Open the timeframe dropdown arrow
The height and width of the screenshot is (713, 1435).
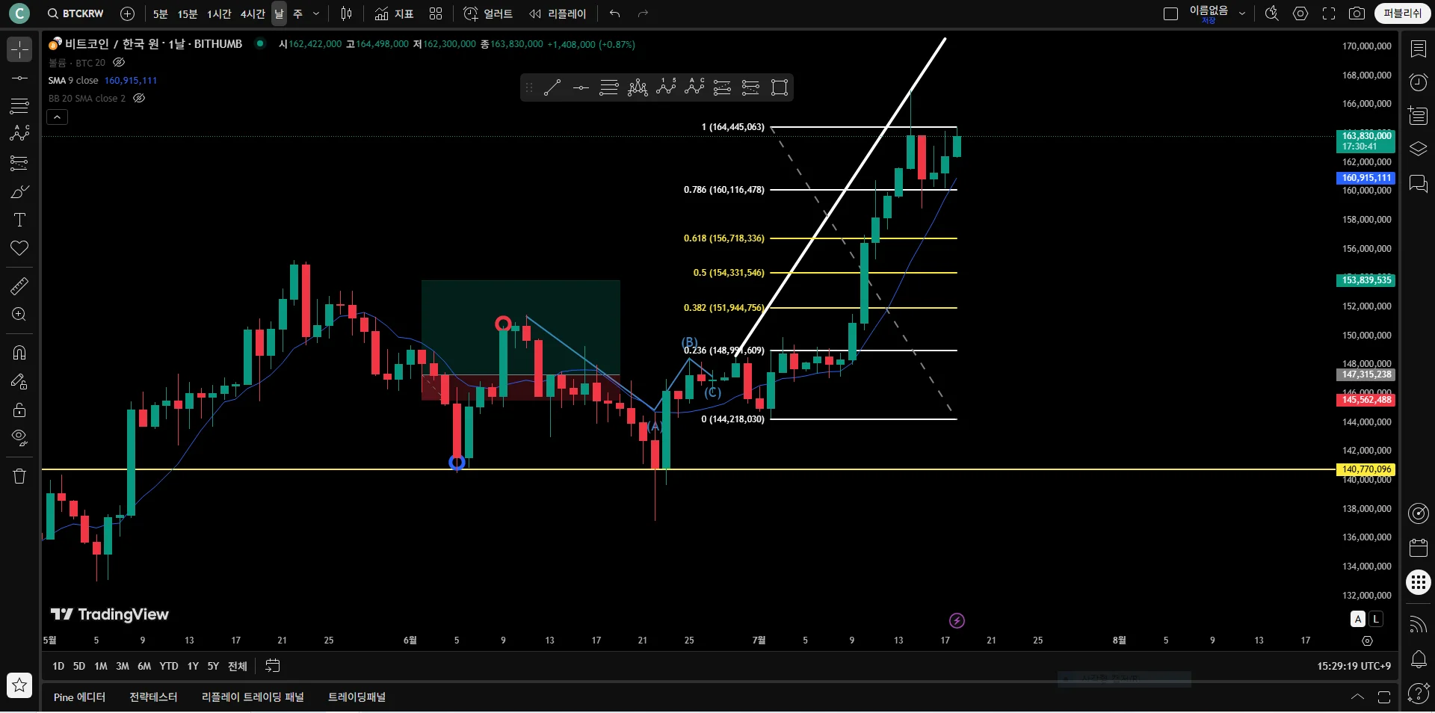(x=315, y=13)
